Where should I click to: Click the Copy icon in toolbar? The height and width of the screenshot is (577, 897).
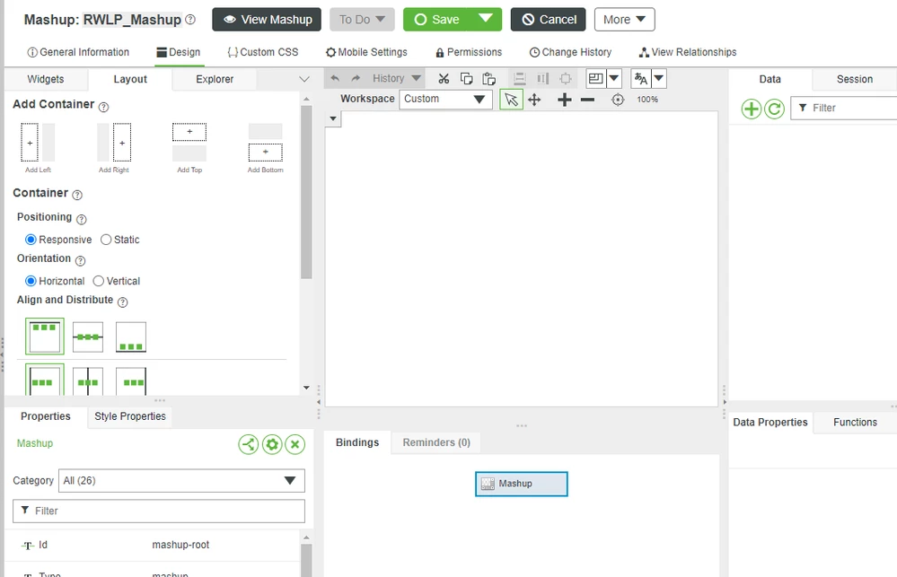[466, 78]
